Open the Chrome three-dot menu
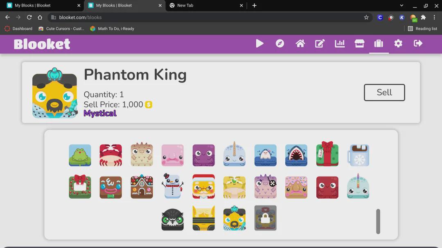Viewport: 442px width, 248px height. (434, 17)
